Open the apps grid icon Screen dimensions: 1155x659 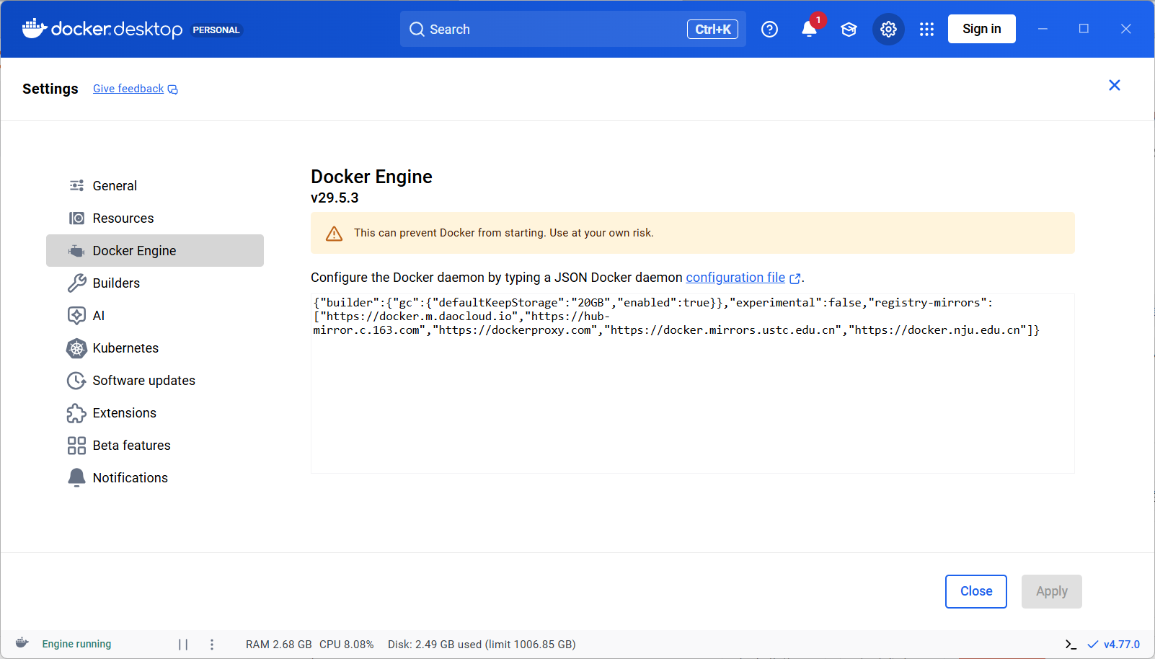[926, 29]
